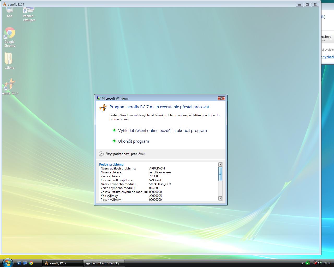Show hidden tray icons with the arrow
Viewport: 334px width, 267px height.
tap(303, 263)
